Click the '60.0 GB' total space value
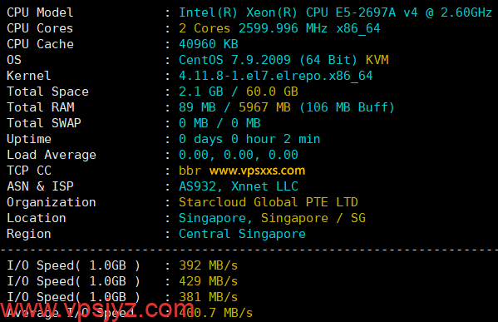498x322 pixels. pos(272,92)
